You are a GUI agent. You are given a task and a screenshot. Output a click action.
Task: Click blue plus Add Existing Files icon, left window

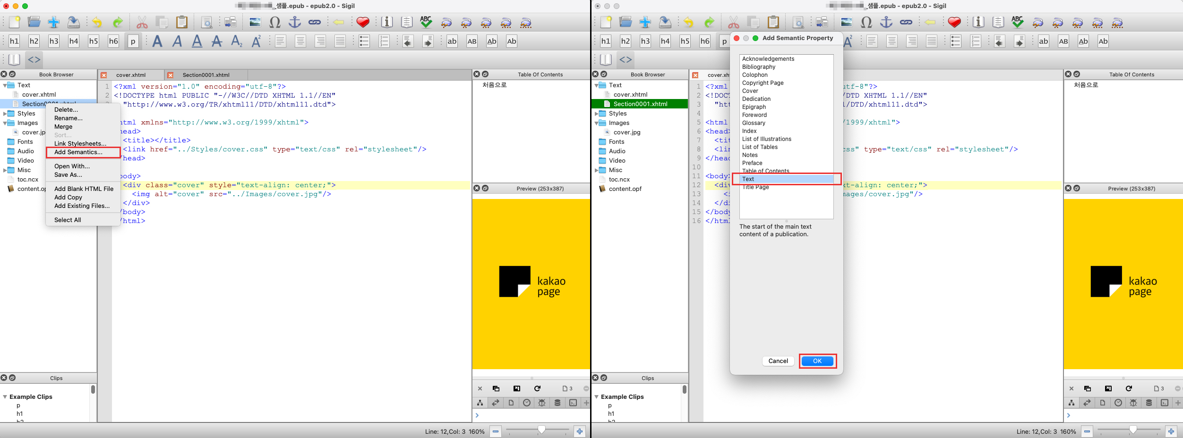(53, 22)
